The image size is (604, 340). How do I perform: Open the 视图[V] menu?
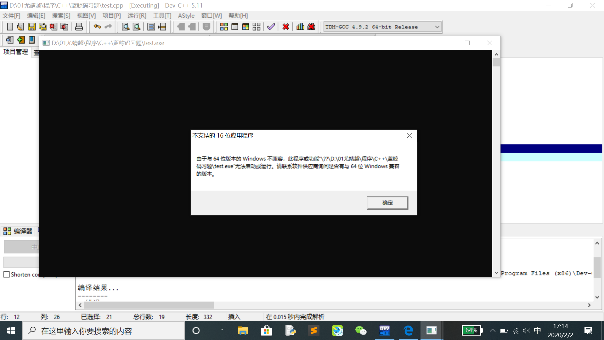click(86, 15)
